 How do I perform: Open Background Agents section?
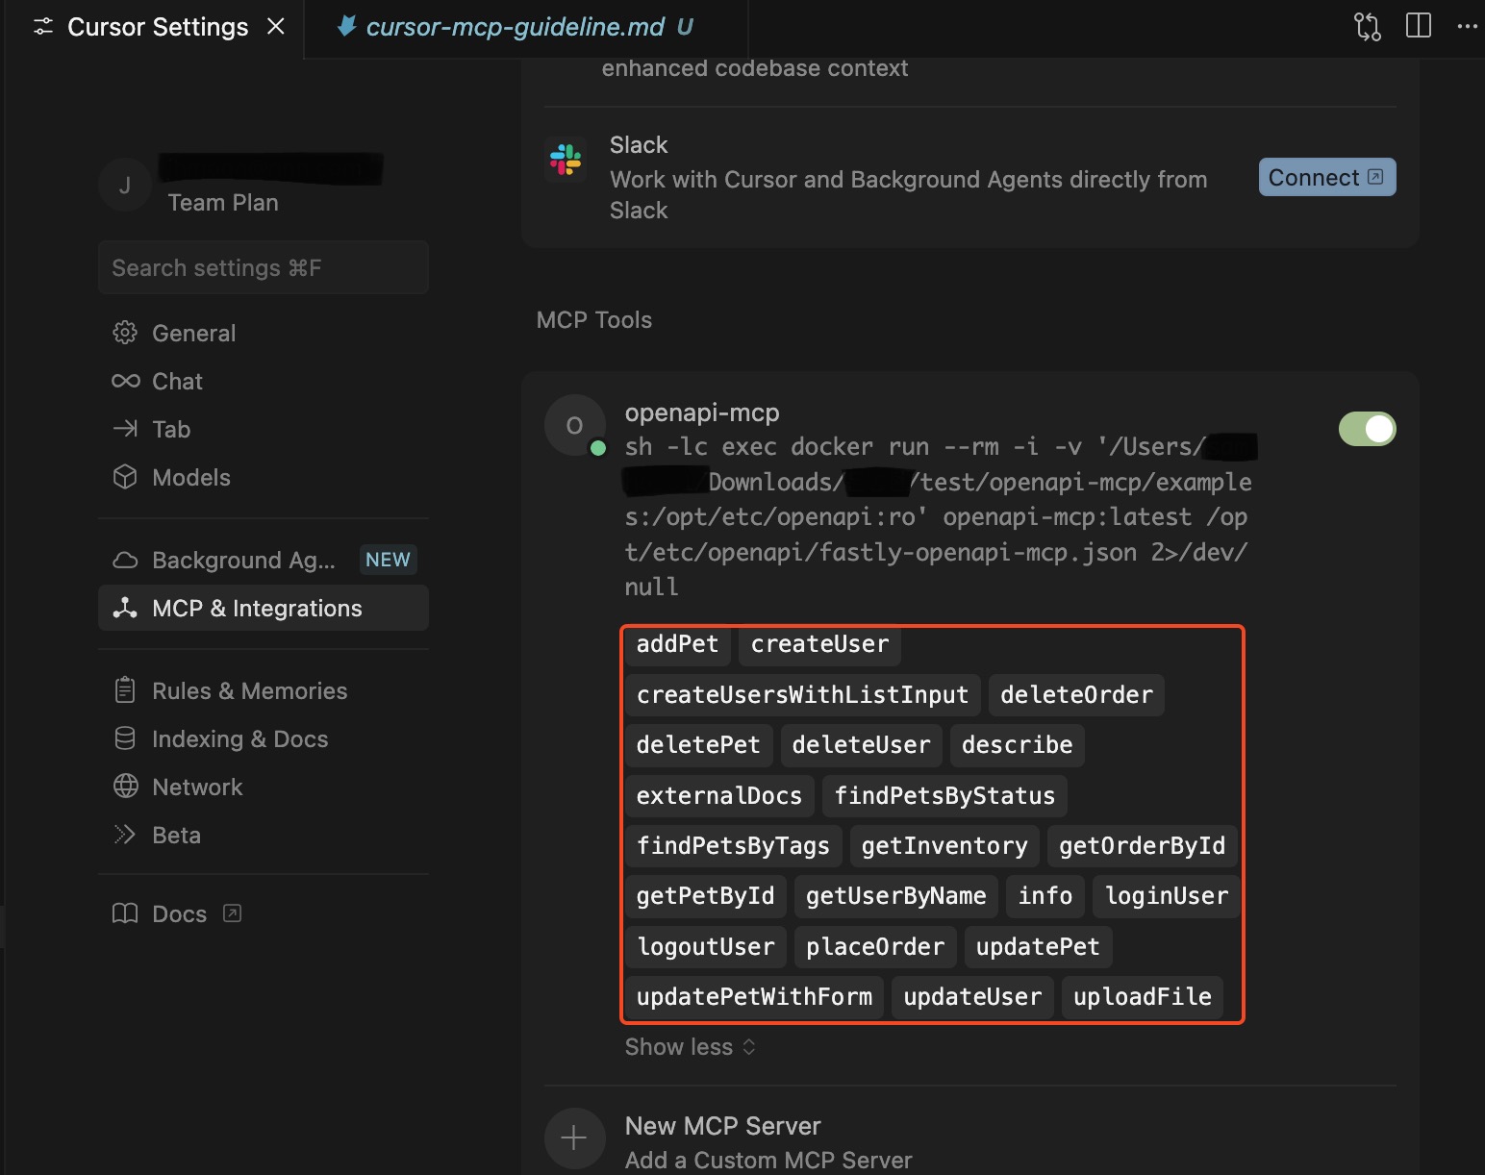(x=264, y=560)
